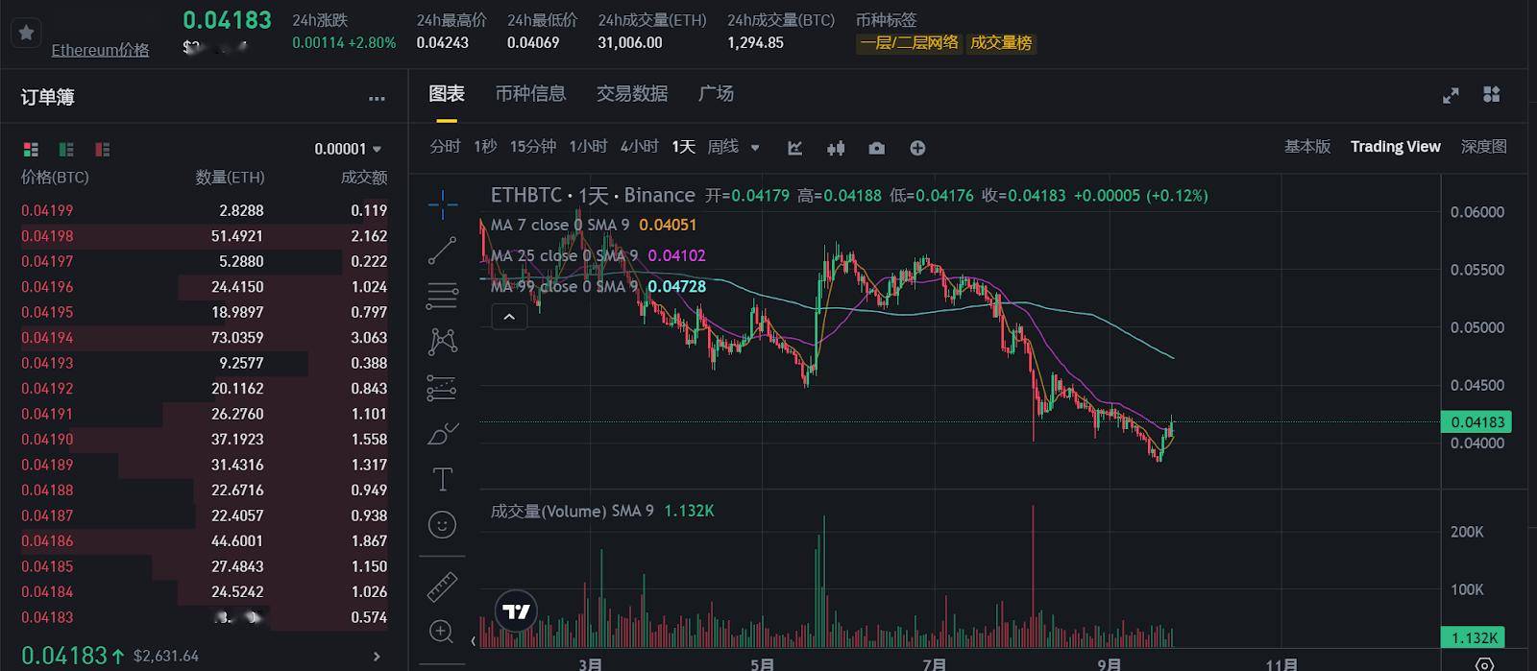Image resolution: width=1537 pixels, height=671 pixels.
Task: Open the indicators panel via the candle icon
Action: pos(835,148)
